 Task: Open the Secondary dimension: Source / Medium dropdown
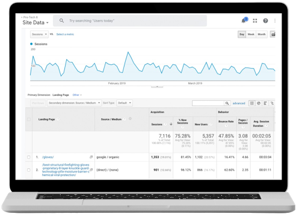(75, 103)
